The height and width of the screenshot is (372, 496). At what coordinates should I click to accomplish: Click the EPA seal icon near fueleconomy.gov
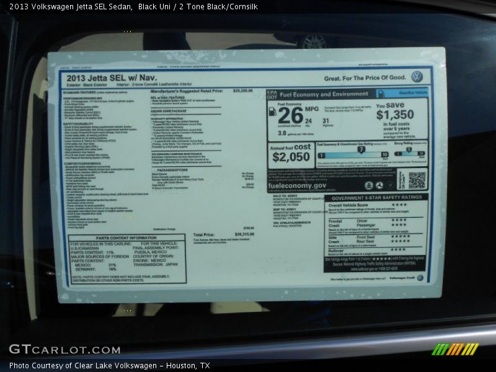pyautogui.click(x=369, y=185)
